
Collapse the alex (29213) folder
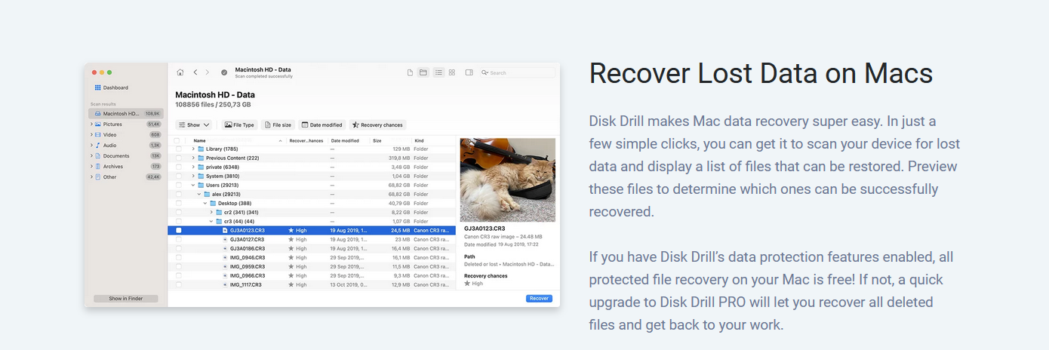coord(199,195)
